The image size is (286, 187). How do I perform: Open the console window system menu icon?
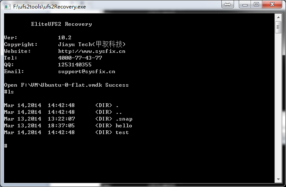[x=7, y=7]
